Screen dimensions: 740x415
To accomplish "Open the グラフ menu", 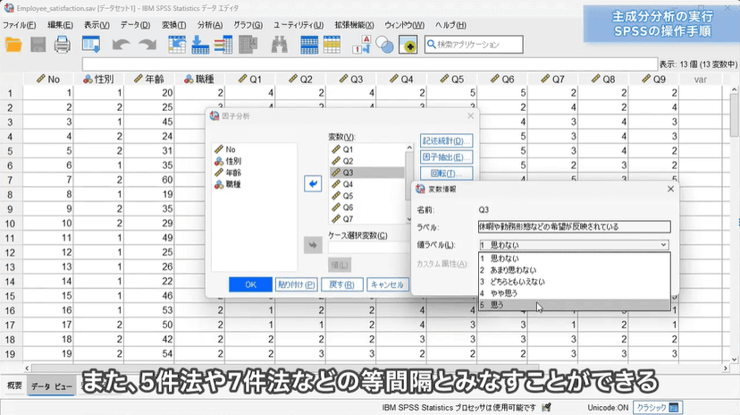I will 251,24.
